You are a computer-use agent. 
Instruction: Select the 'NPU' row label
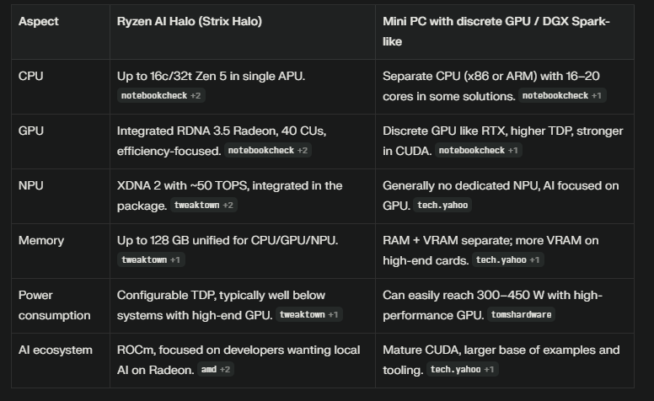click(30, 186)
